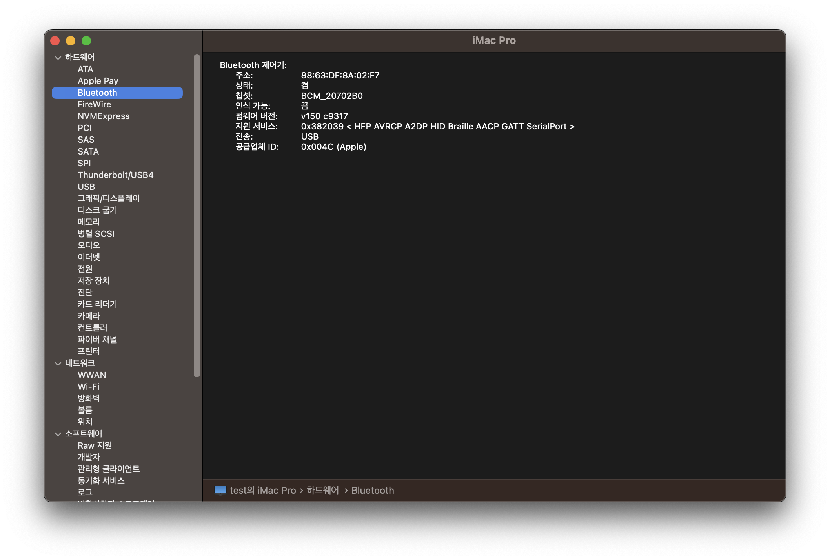Image resolution: width=830 pixels, height=560 pixels.
Task: Select SPI in the hardware list
Action: (x=84, y=163)
